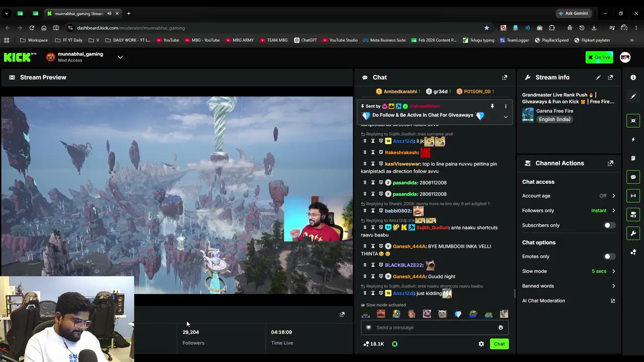Open pinned message three-dot options
The width and height of the screenshot is (644, 362).
[506, 106]
